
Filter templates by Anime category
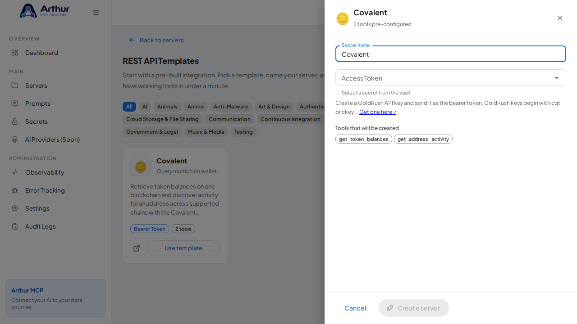tap(196, 107)
